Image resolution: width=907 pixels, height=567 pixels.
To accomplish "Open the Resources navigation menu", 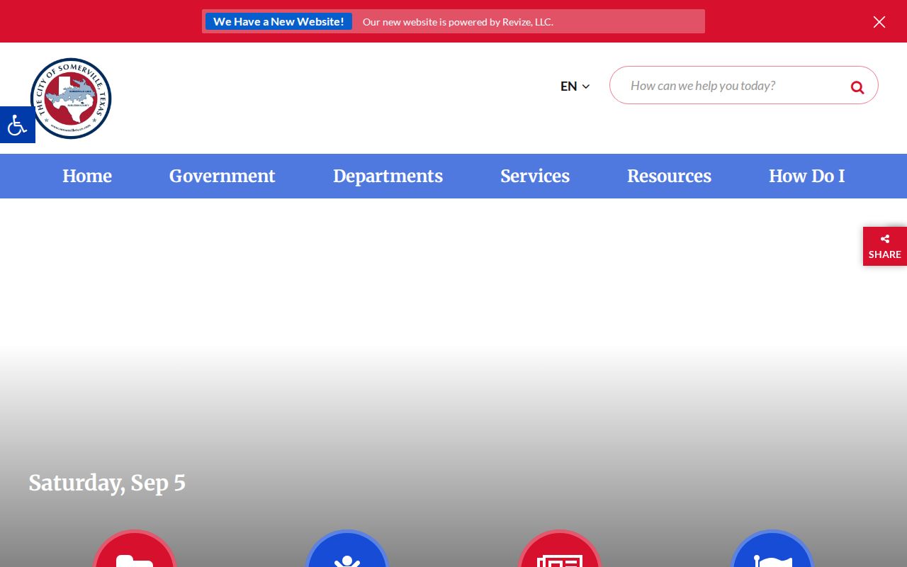I will 669,176.
